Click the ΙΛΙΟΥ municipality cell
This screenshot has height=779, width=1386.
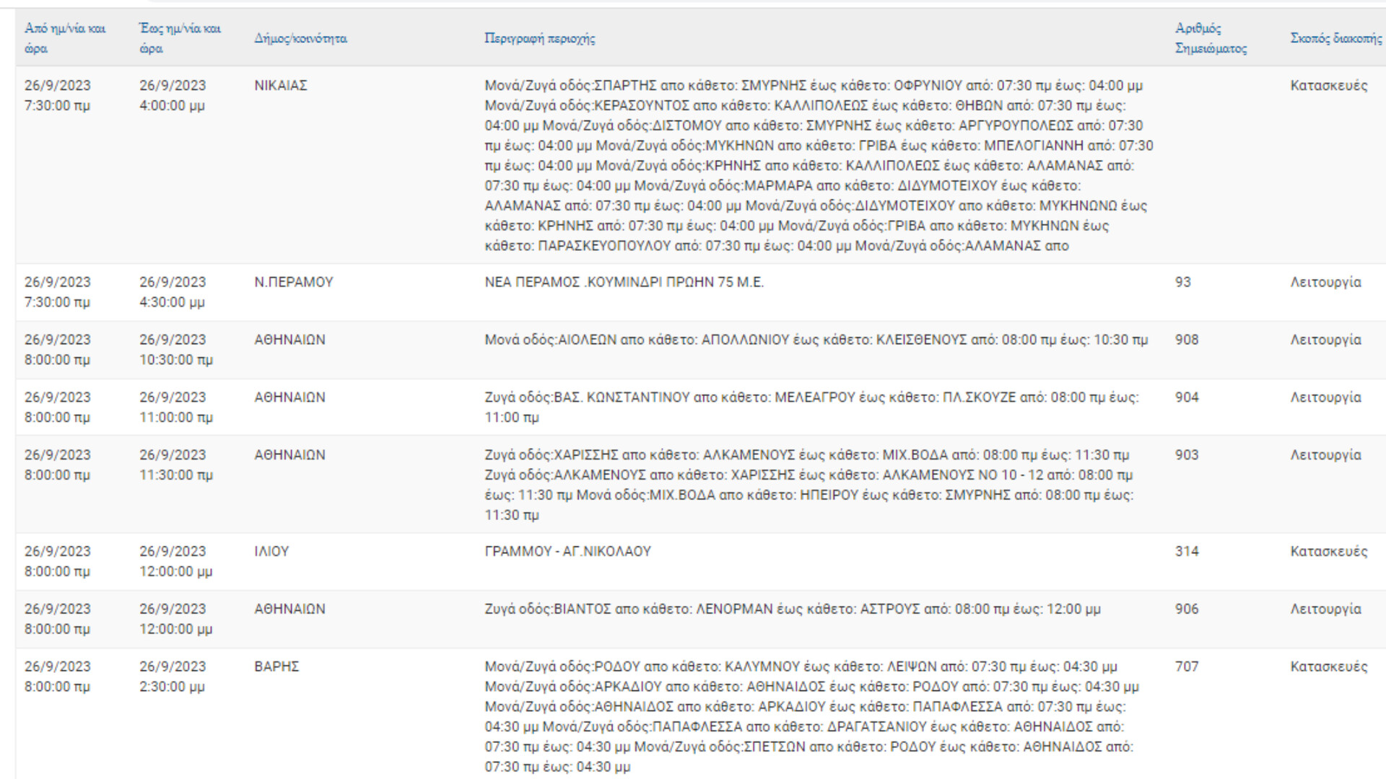pos(271,551)
